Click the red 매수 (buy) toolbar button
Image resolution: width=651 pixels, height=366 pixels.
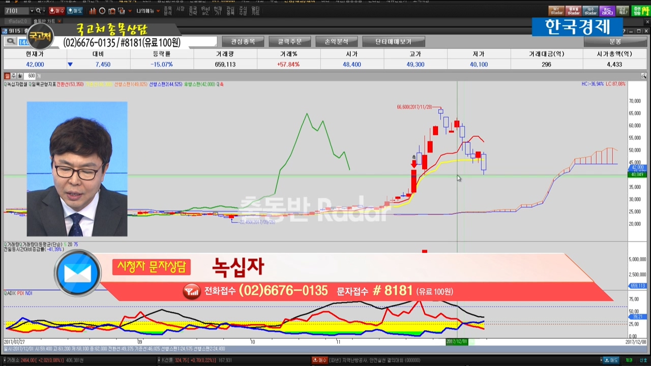pyautogui.click(x=56, y=11)
